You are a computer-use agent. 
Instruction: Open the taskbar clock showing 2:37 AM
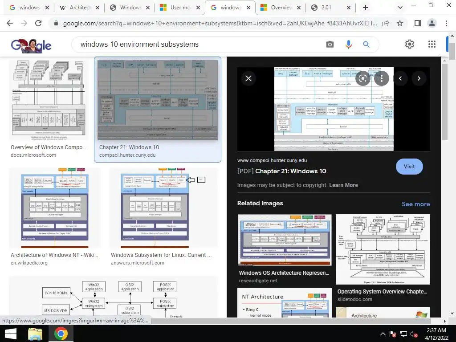[x=436, y=334]
